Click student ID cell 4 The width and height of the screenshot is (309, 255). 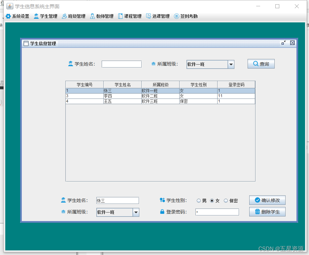85,101
